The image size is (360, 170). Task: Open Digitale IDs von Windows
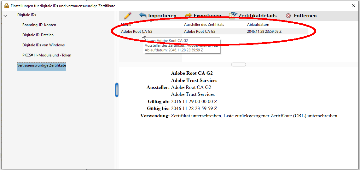(x=43, y=45)
